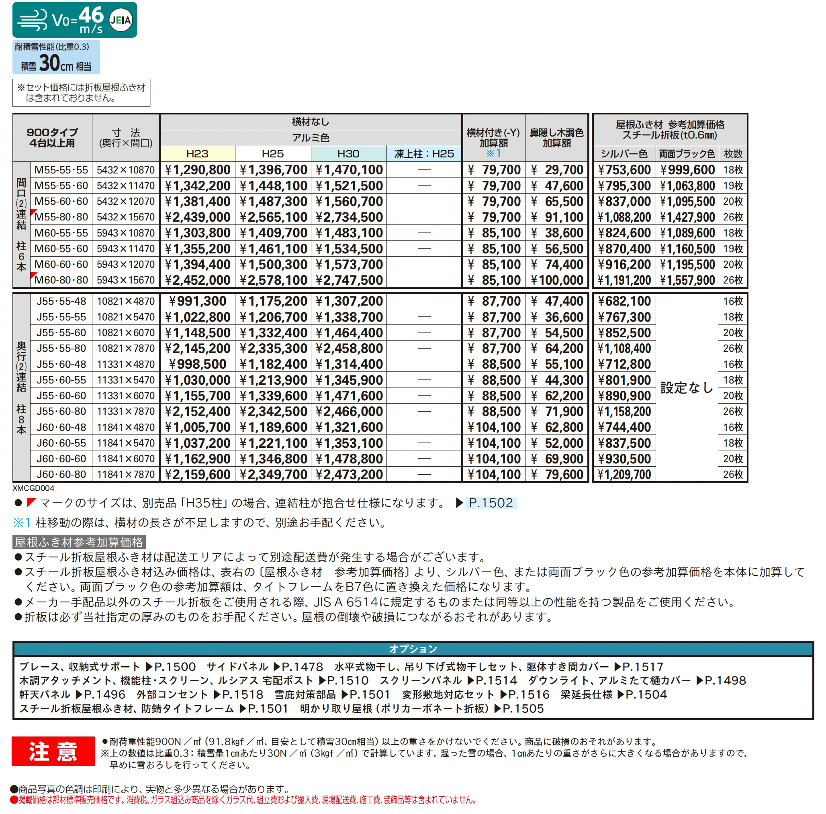Open the 軒天パネル P.1496 reference
This screenshot has width=826, height=814.
point(72,694)
